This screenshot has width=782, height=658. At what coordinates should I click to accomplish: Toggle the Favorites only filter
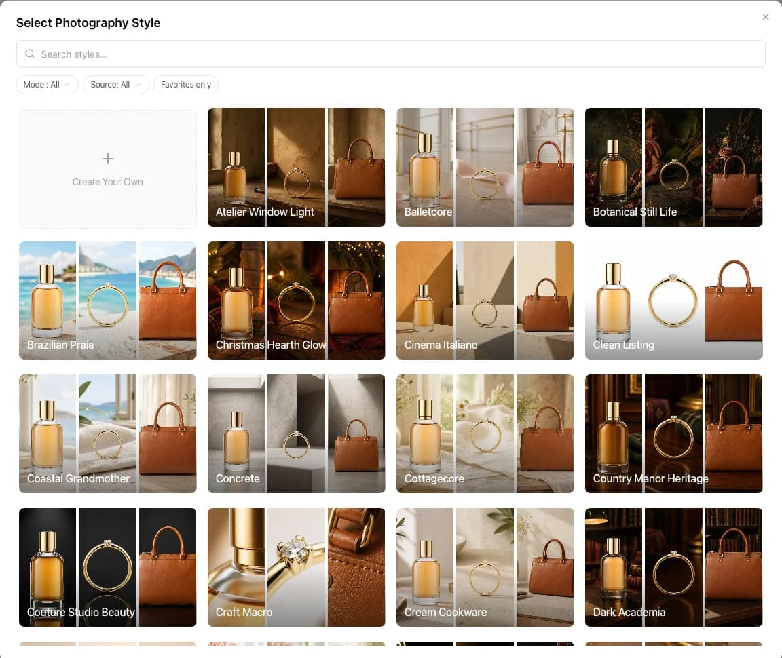pyautogui.click(x=186, y=85)
